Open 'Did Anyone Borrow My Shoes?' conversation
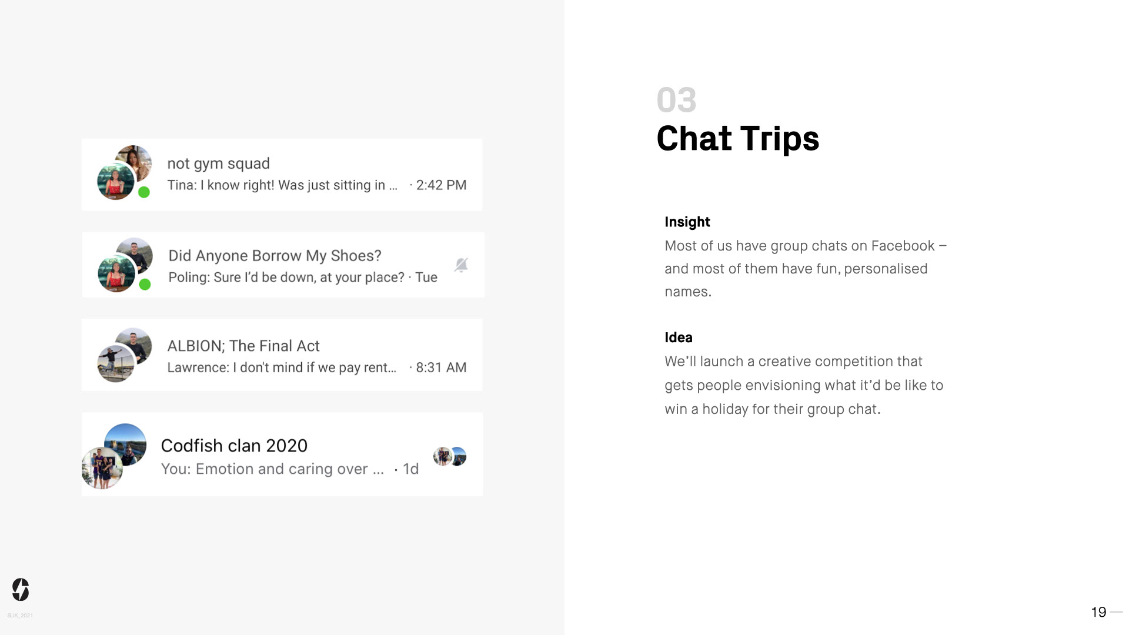 (275, 256)
